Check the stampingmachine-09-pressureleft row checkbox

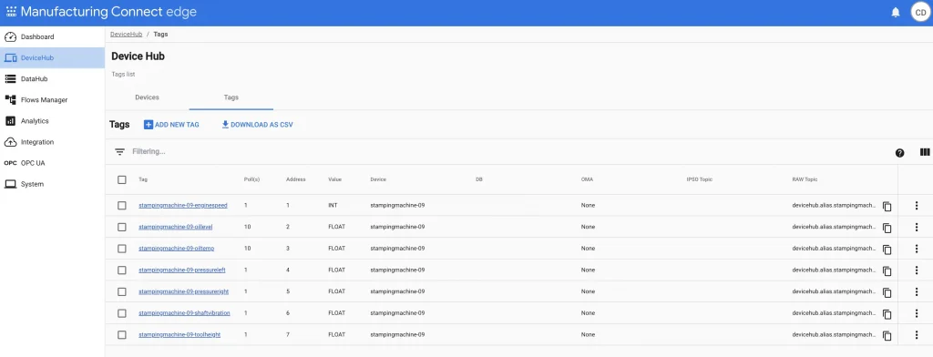122,270
